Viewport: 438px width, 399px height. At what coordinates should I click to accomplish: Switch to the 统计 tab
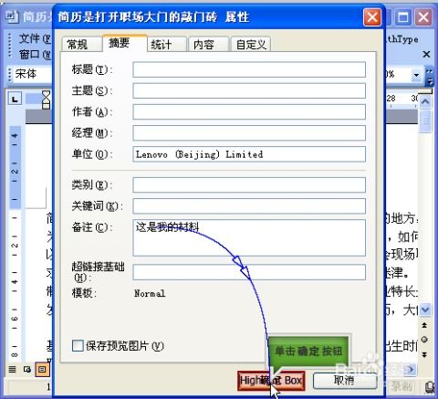[x=166, y=45]
